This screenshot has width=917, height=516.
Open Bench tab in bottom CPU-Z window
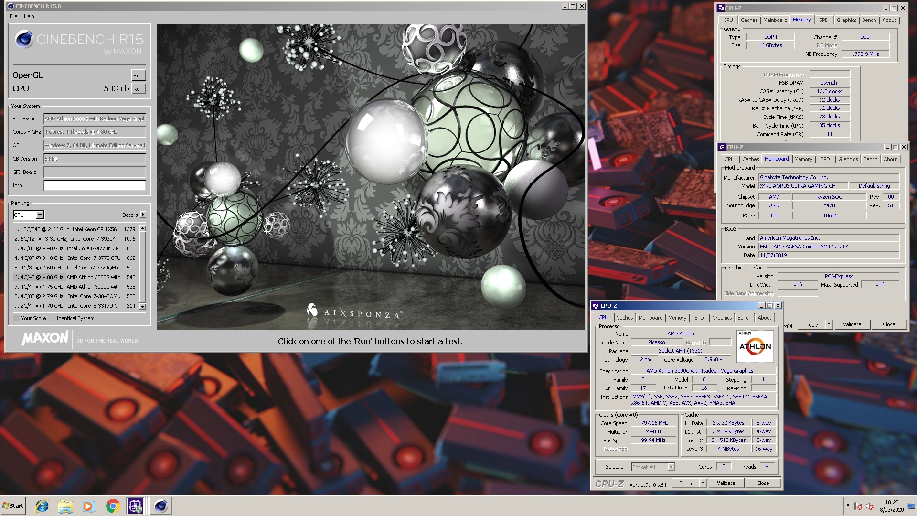pyautogui.click(x=744, y=318)
